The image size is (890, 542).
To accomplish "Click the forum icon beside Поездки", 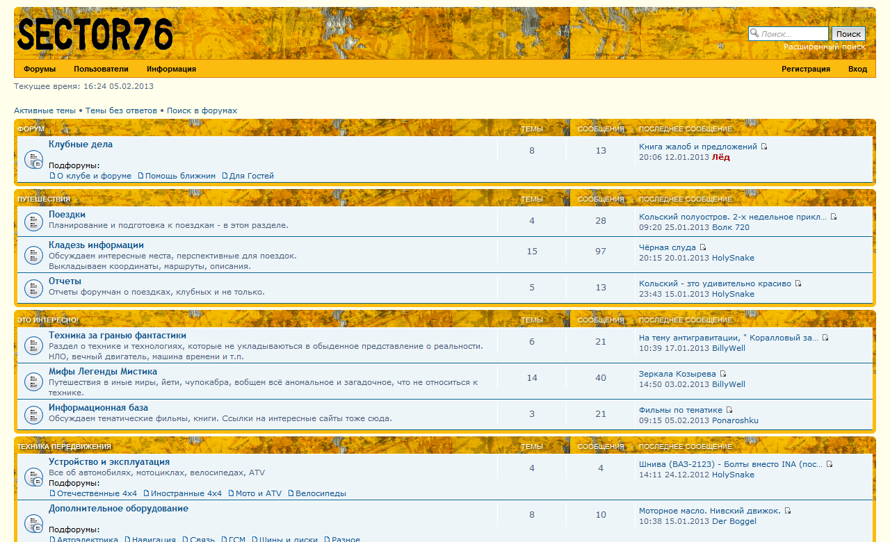I will (34, 222).
